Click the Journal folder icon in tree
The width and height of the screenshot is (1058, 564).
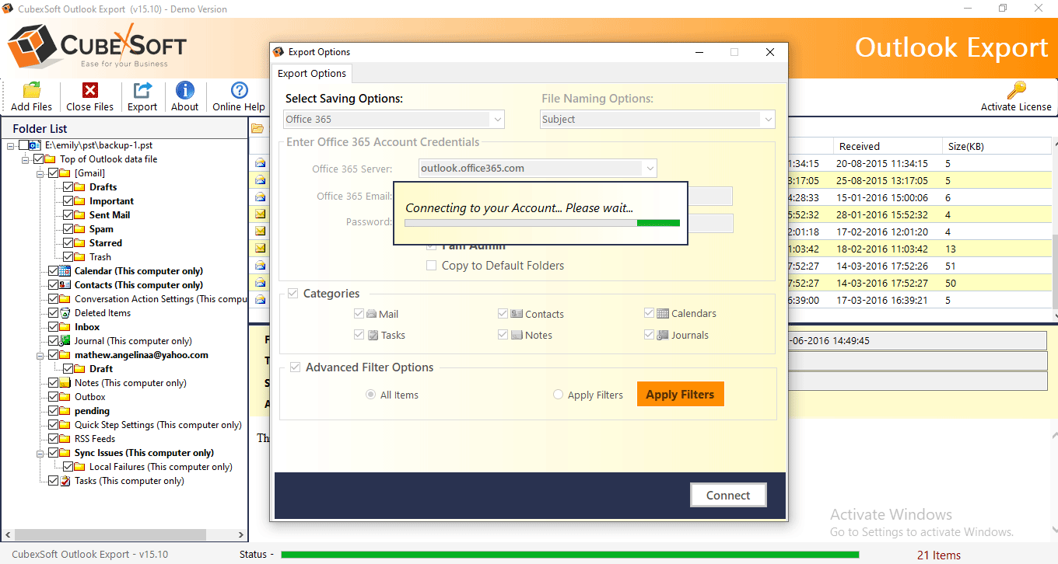(x=65, y=341)
